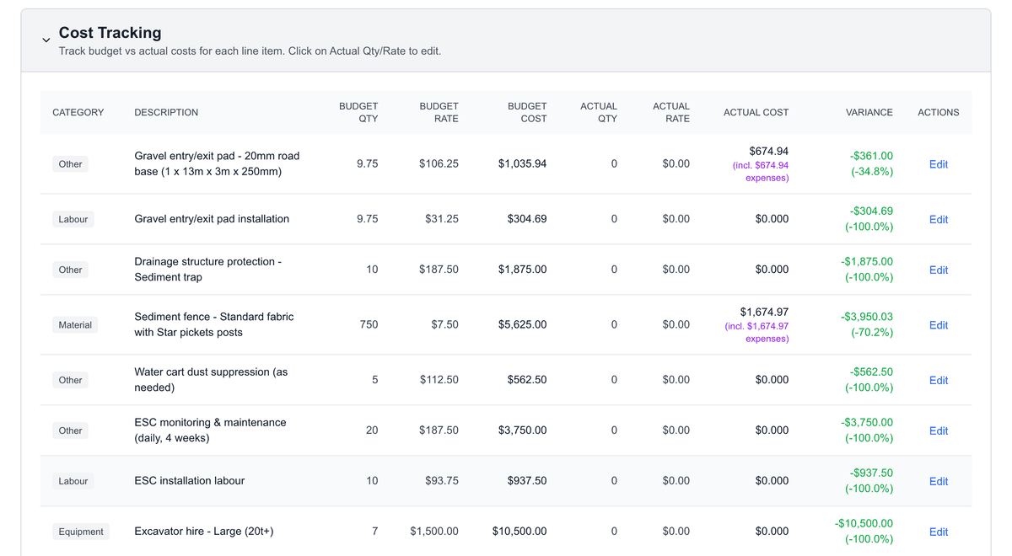Click the BUDGET RATE column header
The image size is (1012, 556).
coord(439,112)
